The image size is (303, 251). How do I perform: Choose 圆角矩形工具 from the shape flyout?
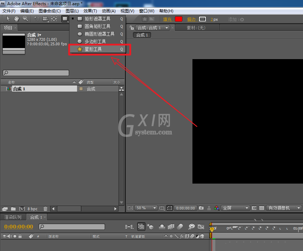click(97, 26)
